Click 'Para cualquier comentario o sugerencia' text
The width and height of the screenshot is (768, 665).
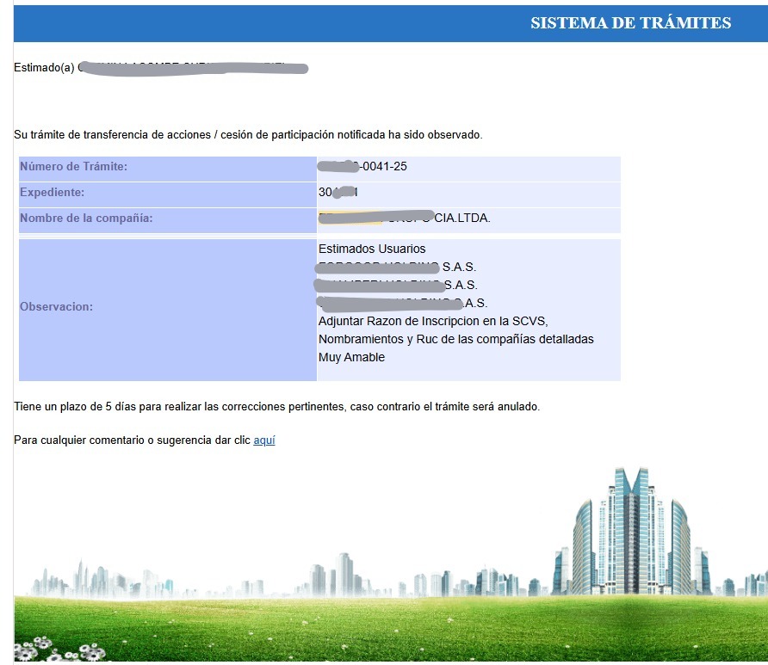click(x=132, y=440)
